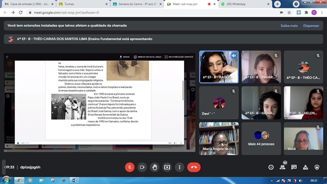Open the Word taskbar icon
This screenshot has width=327, height=184.
pos(74,180)
